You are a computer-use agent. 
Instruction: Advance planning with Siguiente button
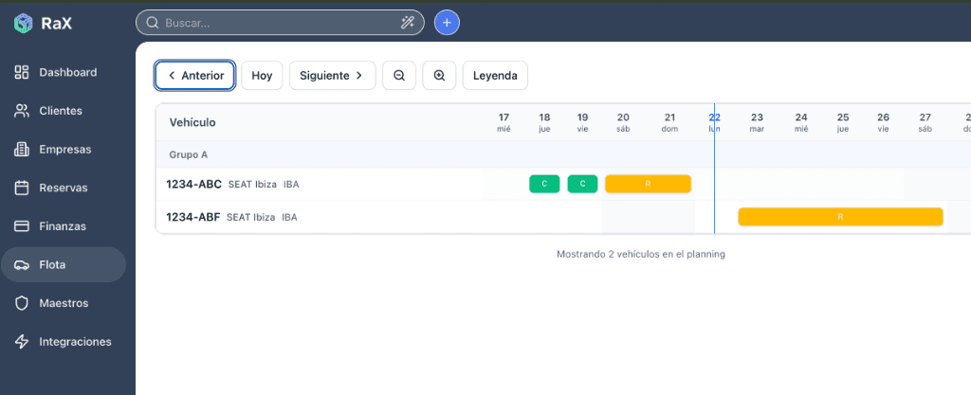[332, 76]
